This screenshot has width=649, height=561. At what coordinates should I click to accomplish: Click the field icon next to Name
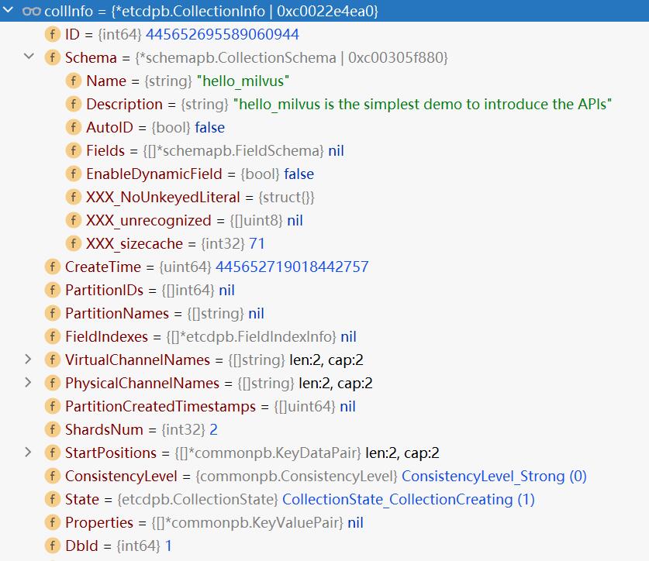[x=74, y=81]
